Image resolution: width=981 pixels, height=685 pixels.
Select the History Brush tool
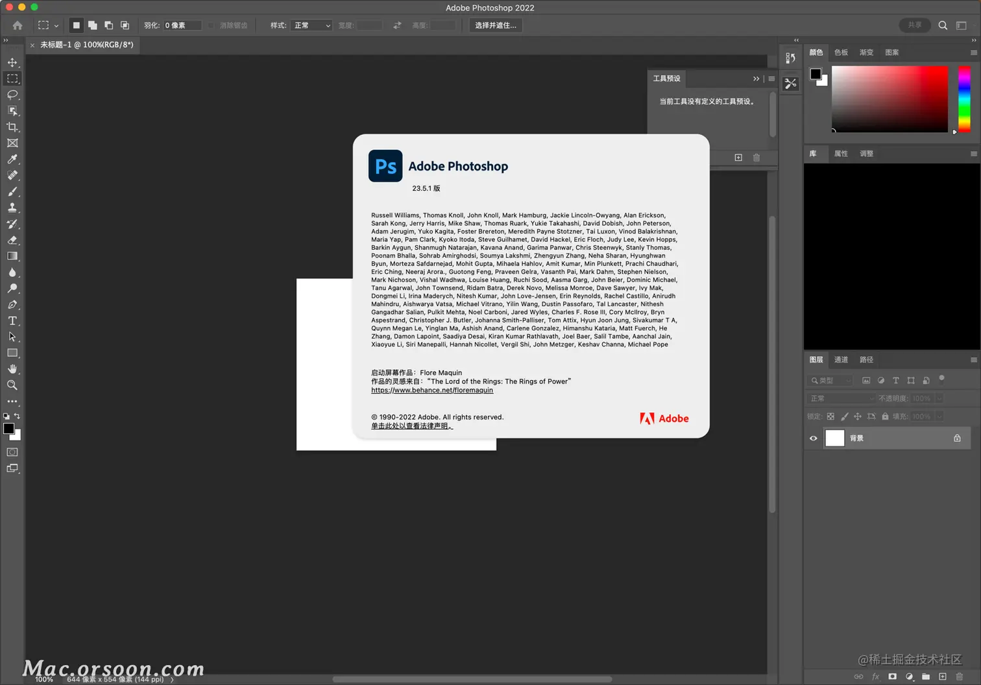(12, 224)
